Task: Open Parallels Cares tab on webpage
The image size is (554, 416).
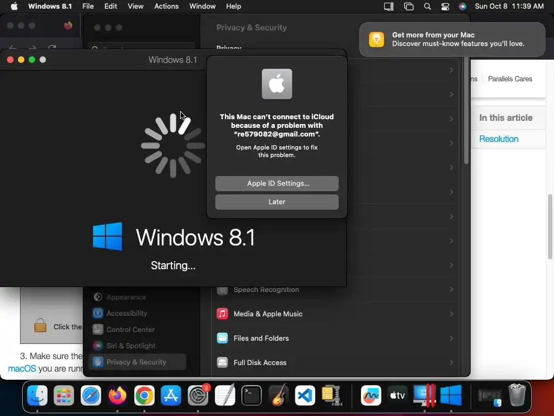Action: tap(510, 79)
